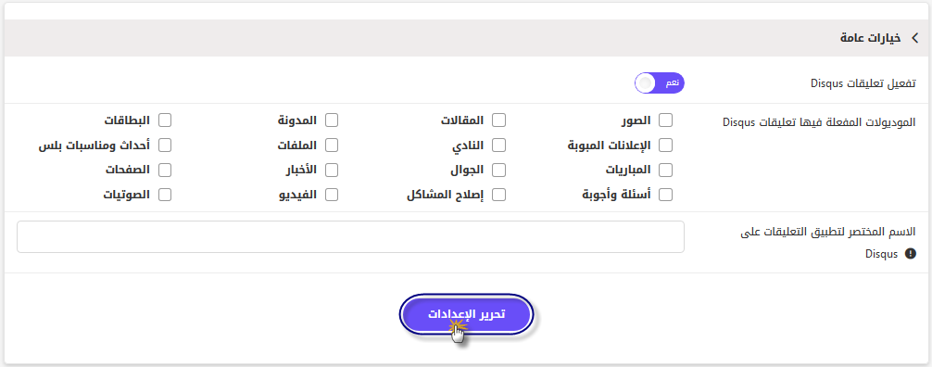The width and height of the screenshot is (932, 367).
Task: Tick أحداث ومناسبات بلس checkbox
Action: tap(165, 146)
